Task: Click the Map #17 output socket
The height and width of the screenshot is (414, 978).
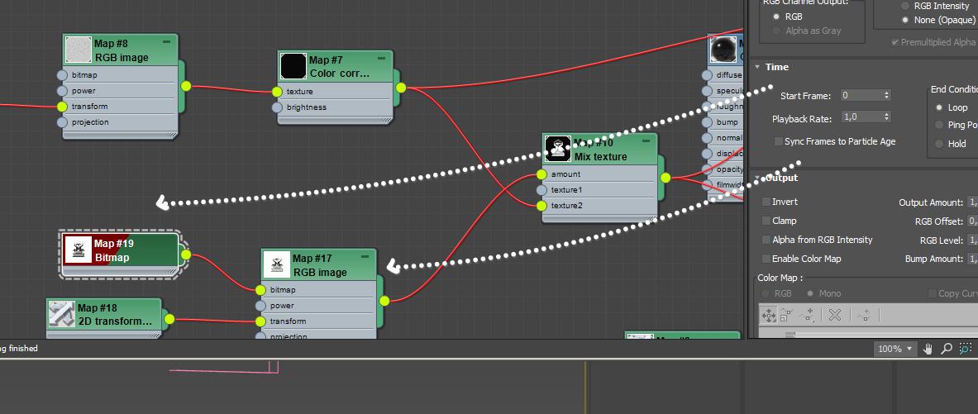Action: (384, 301)
